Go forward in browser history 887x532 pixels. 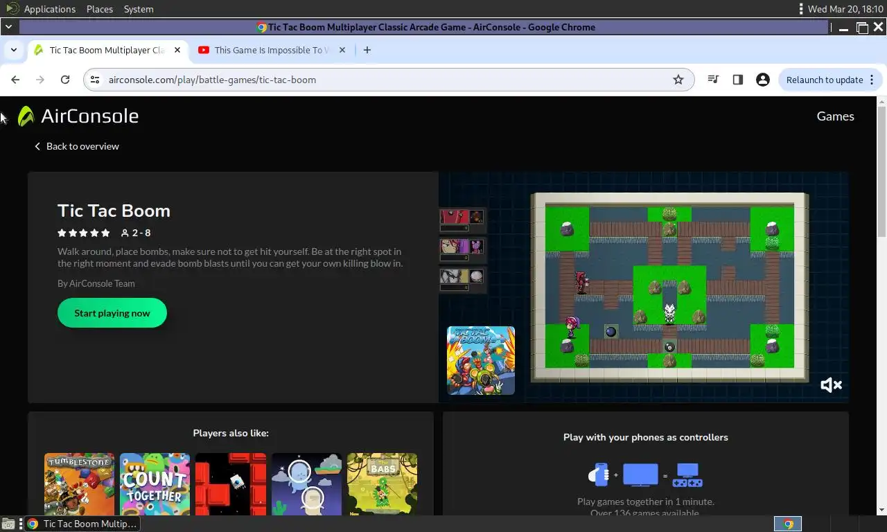pyautogui.click(x=40, y=80)
